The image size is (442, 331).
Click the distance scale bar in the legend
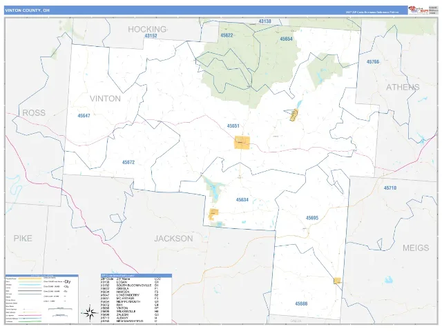tap(60, 310)
